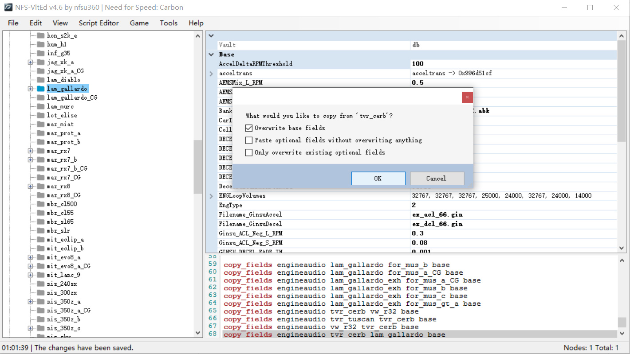Expand the mit_lanc_9 tree node
Image resolution: width=630 pixels, height=354 pixels.
(30, 275)
